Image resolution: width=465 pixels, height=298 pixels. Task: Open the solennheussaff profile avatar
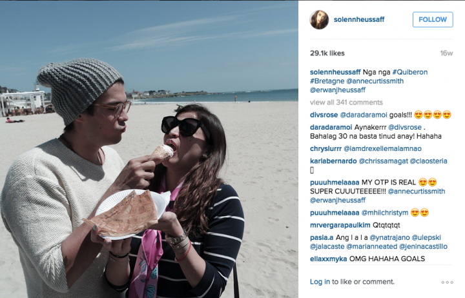click(319, 19)
